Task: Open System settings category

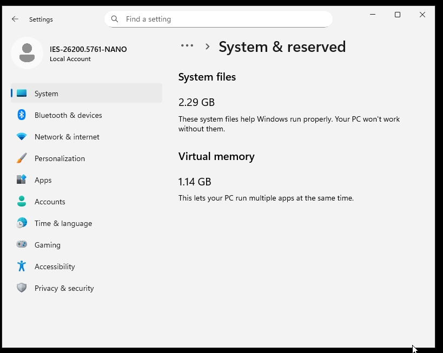Action: click(x=87, y=93)
